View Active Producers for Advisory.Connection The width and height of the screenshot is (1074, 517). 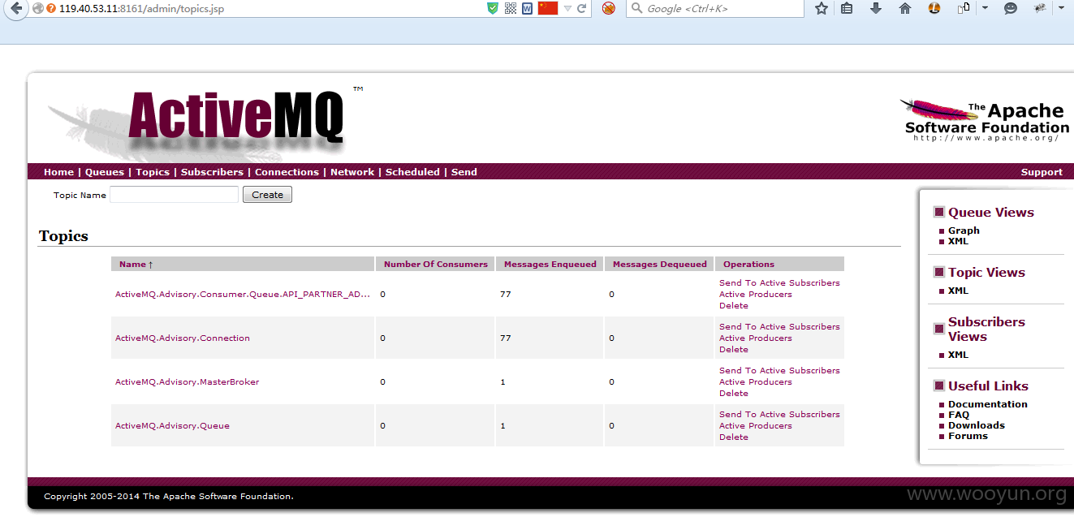(x=756, y=338)
